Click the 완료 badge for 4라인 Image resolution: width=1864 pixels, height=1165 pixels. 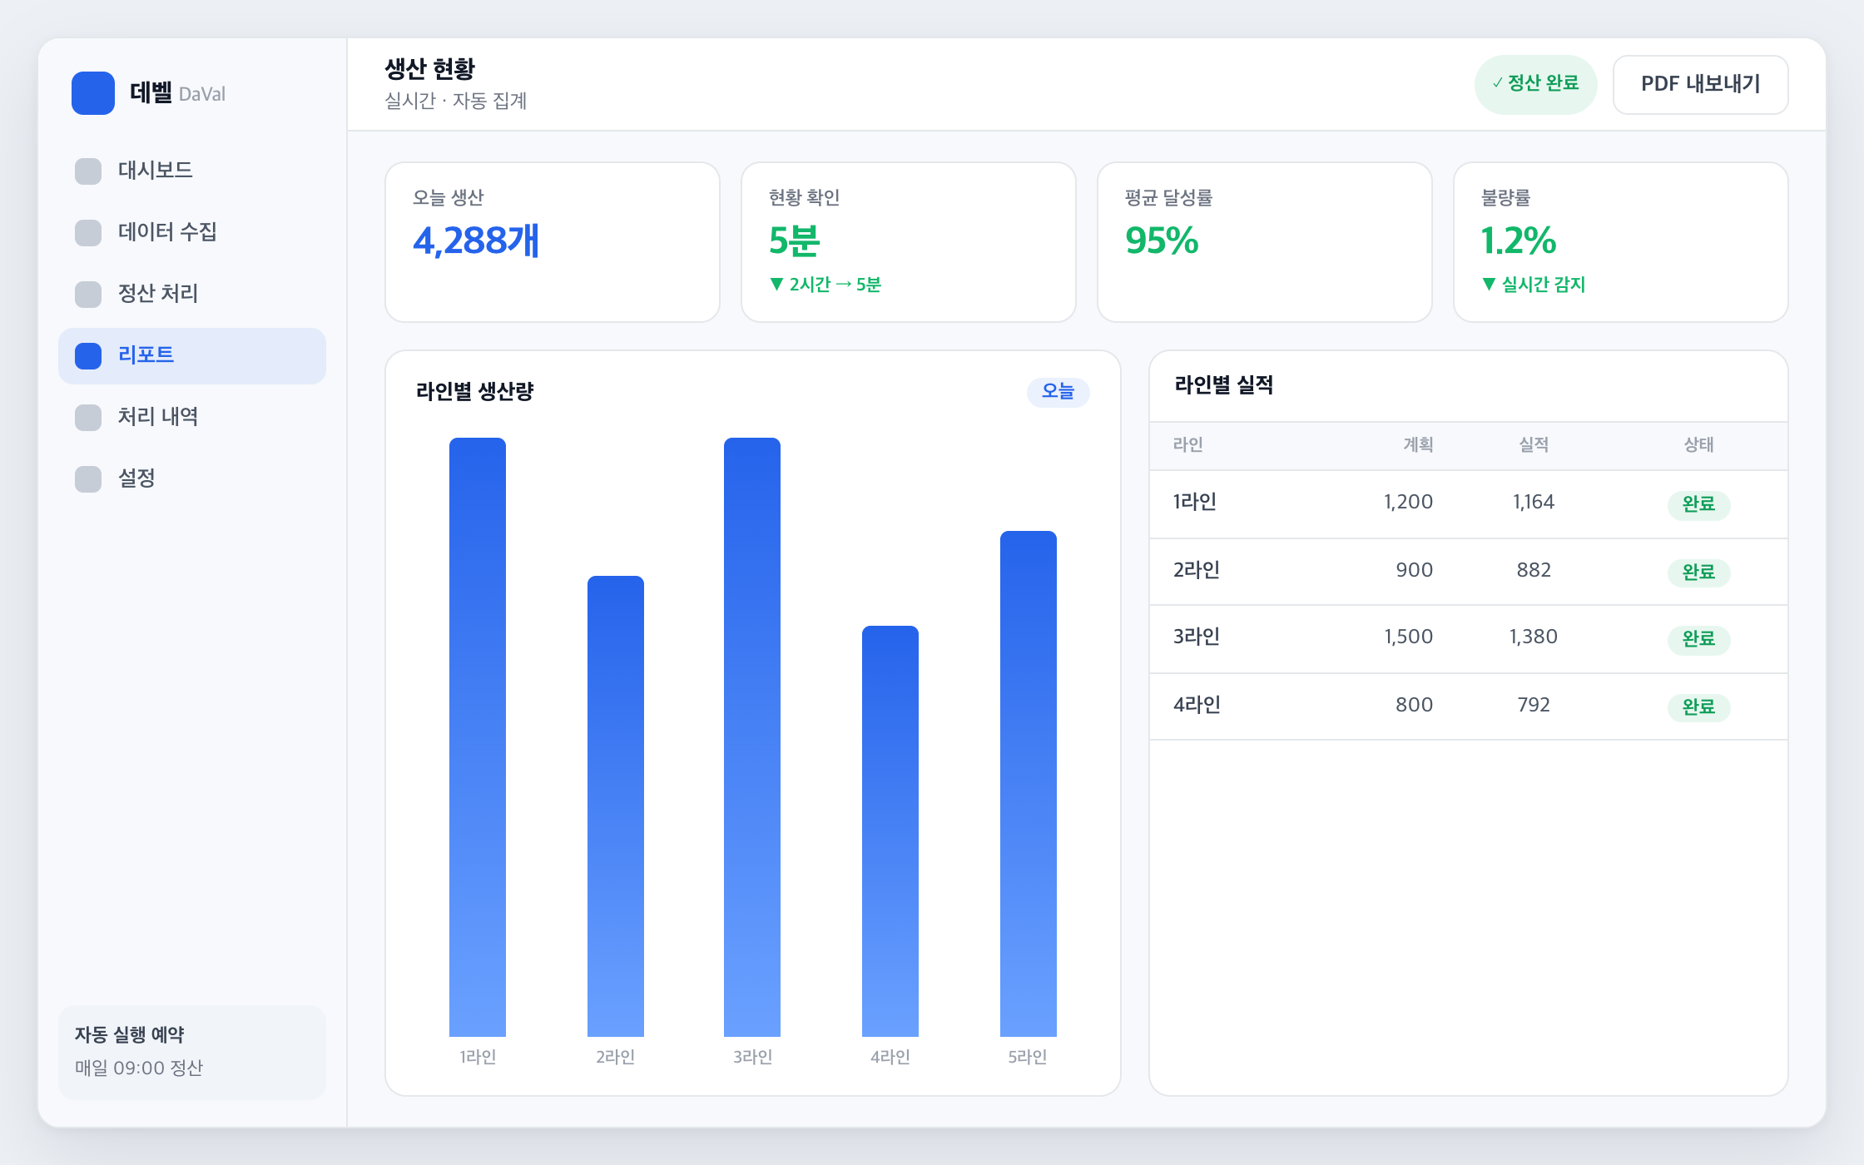tap(1698, 707)
